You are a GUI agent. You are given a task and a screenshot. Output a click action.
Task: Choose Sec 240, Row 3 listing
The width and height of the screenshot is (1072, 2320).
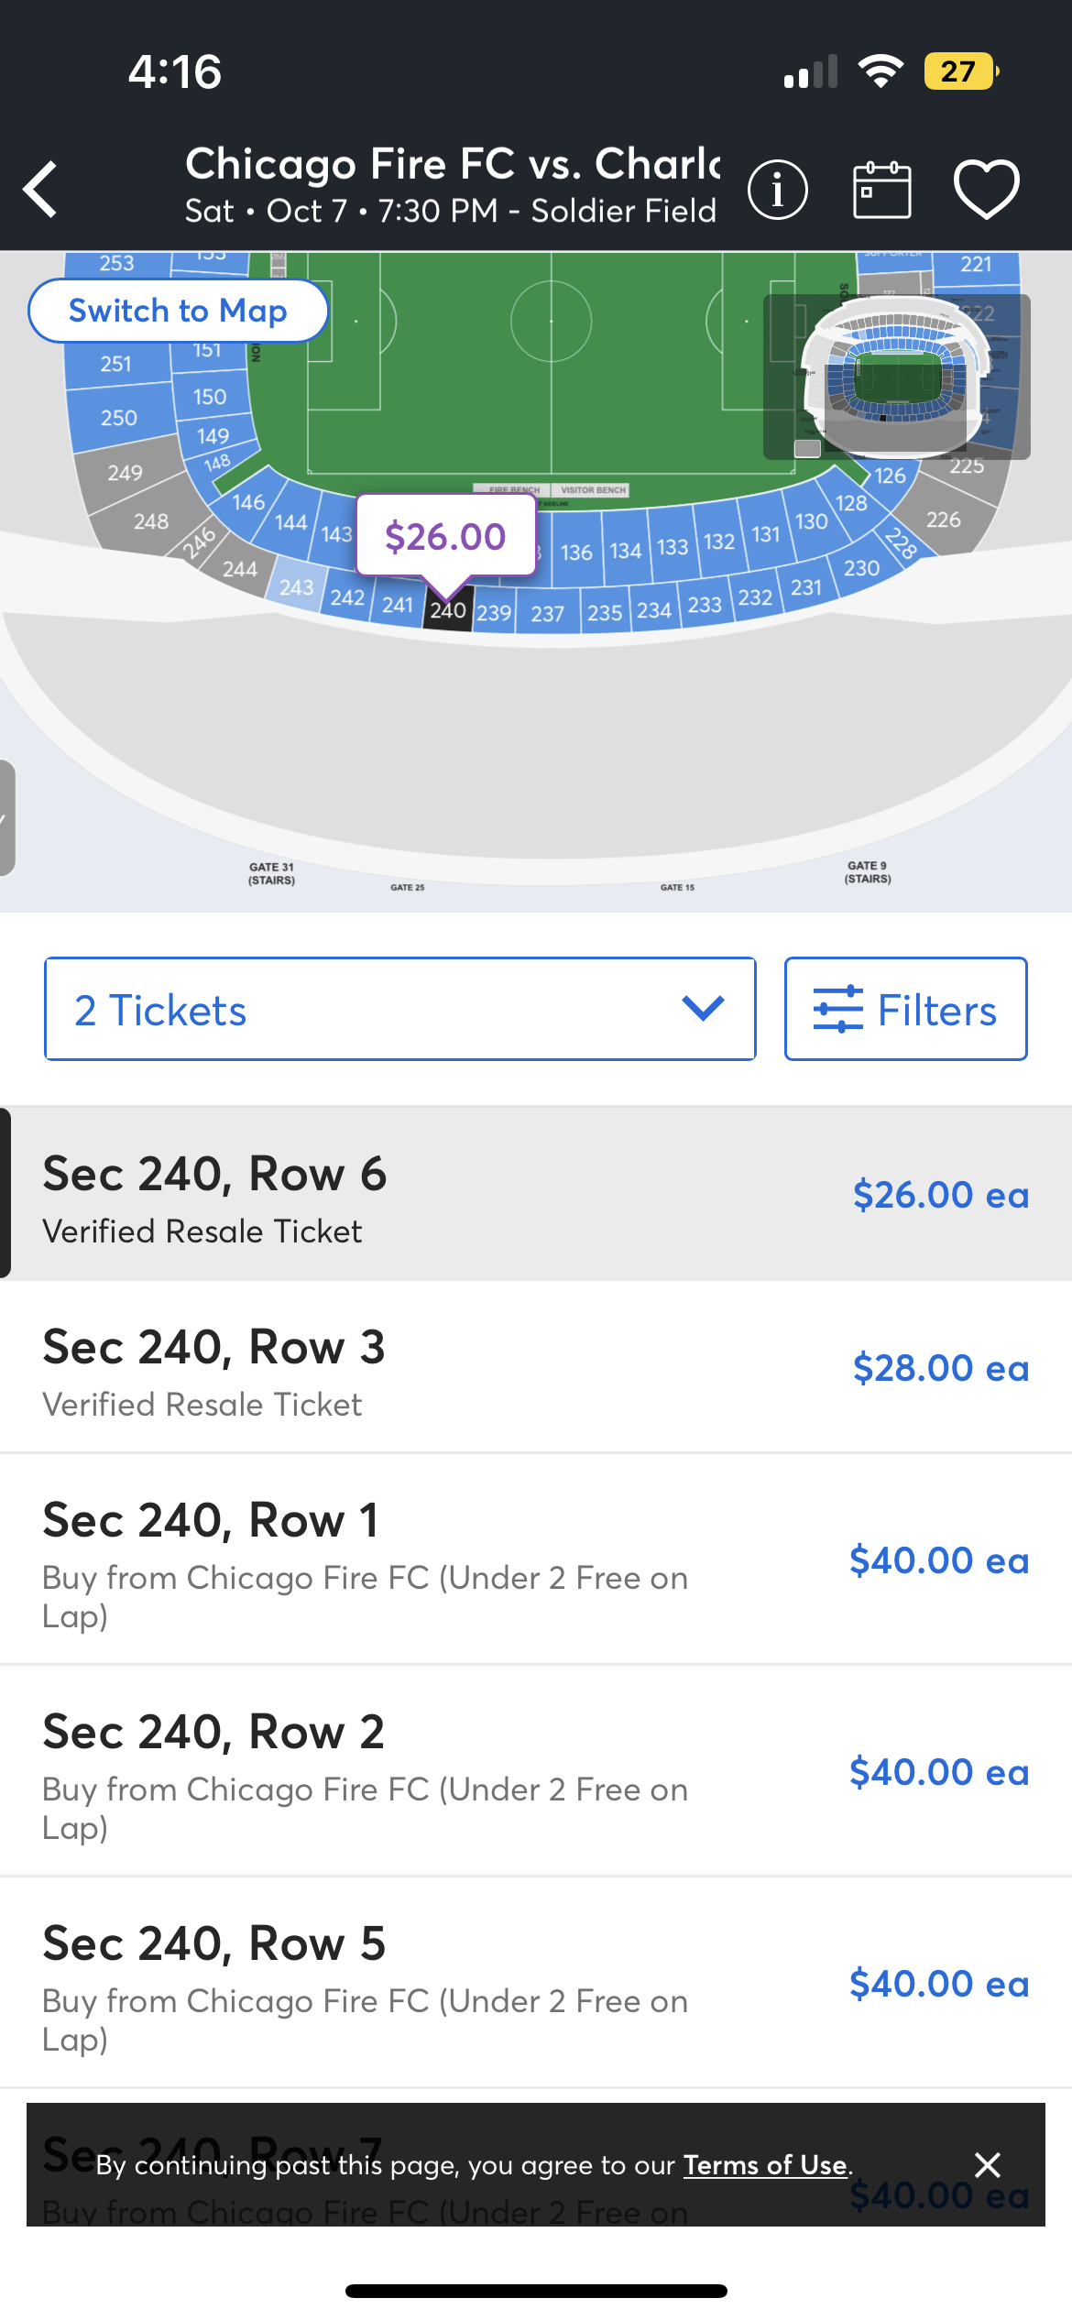(536, 1367)
